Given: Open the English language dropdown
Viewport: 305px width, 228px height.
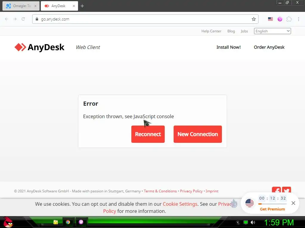Looking at the screenshot, I should [x=272, y=31].
